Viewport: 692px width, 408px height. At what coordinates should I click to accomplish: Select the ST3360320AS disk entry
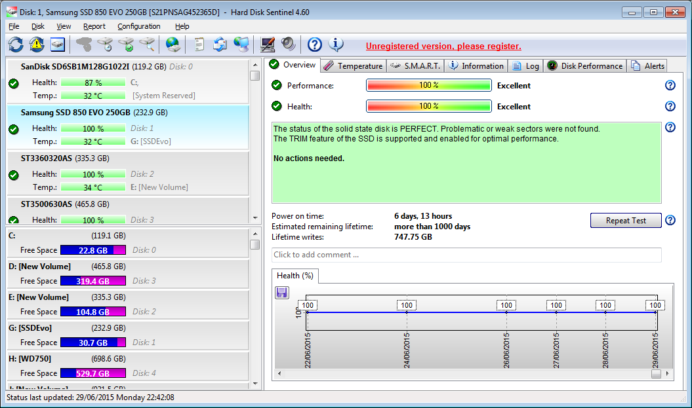tap(128, 173)
